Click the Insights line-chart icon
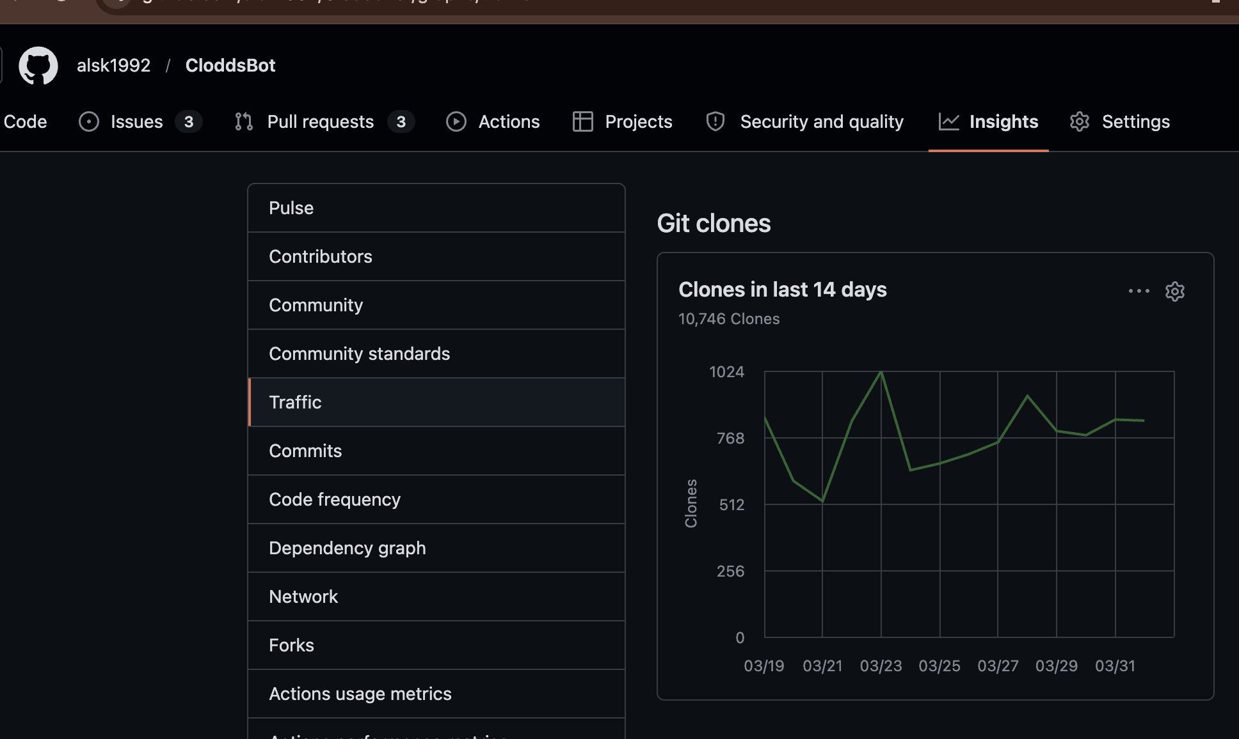 (949, 121)
